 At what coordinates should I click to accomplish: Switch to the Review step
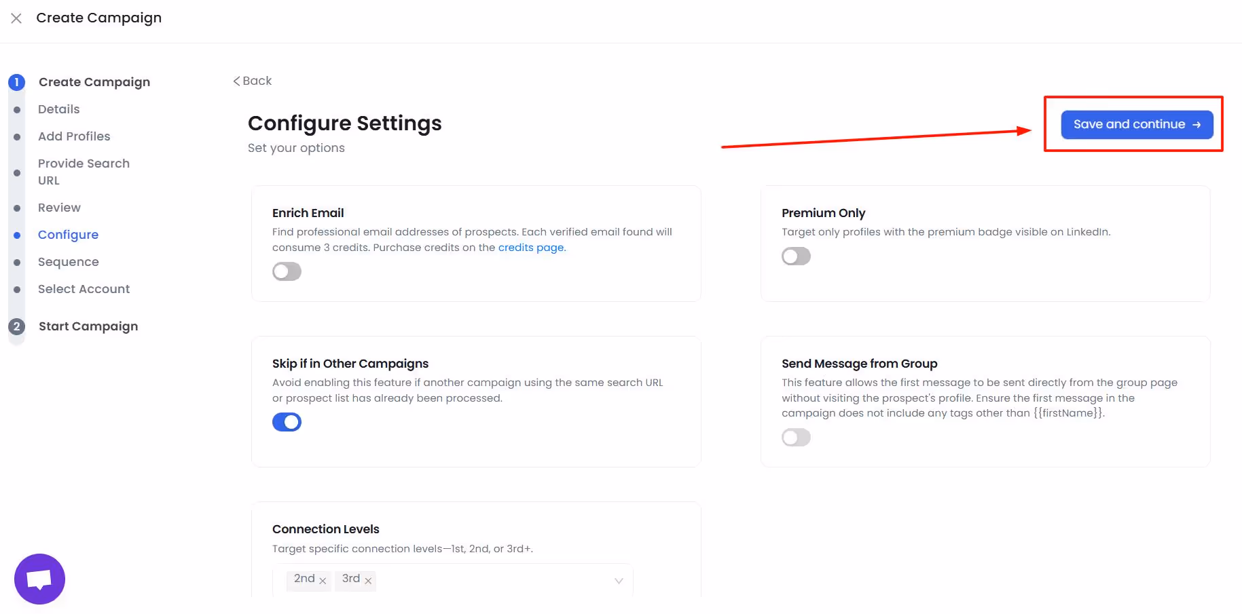tap(59, 208)
